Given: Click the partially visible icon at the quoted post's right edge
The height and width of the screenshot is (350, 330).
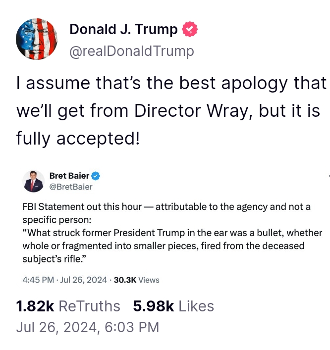Looking at the screenshot, I should pyautogui.click(x=329, y=176).
